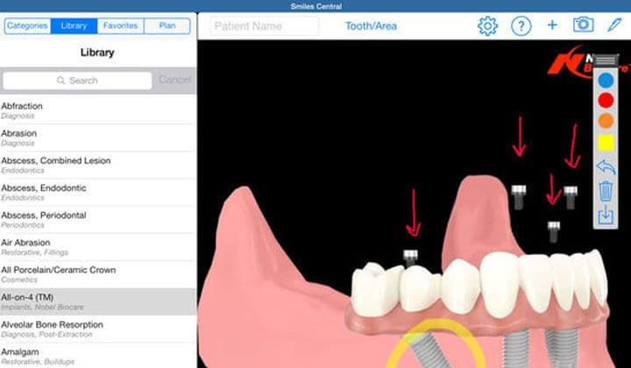This screenshot has width=631, height=368.
Task: Click the Library search field
Action: pos(77,81)
